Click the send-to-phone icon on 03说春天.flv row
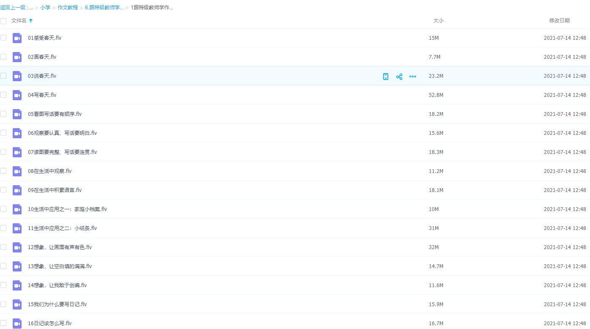 click(385, 77)
